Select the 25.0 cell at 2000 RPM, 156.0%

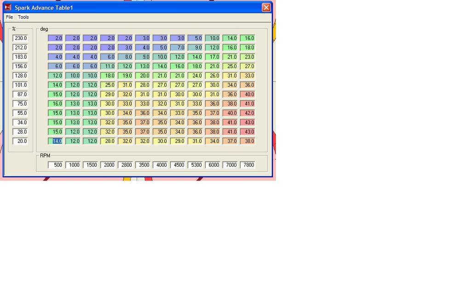[109, 85]
